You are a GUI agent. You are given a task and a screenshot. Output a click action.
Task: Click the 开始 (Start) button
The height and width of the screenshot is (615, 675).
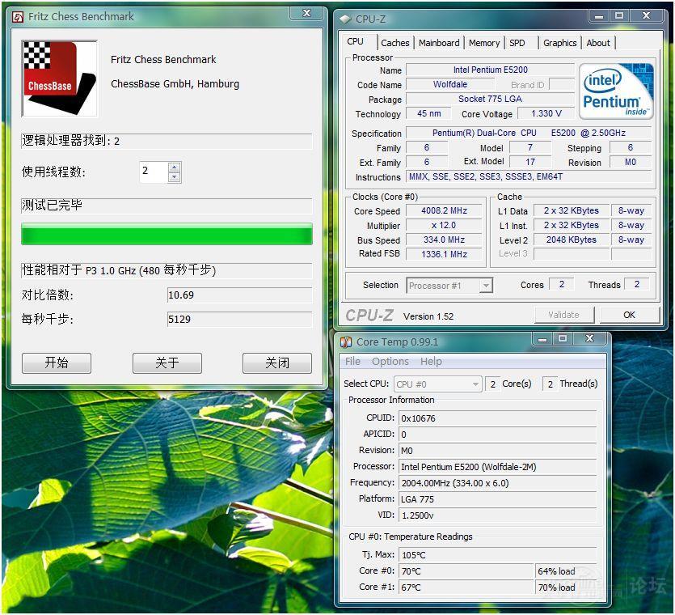(x=57, y=363)
